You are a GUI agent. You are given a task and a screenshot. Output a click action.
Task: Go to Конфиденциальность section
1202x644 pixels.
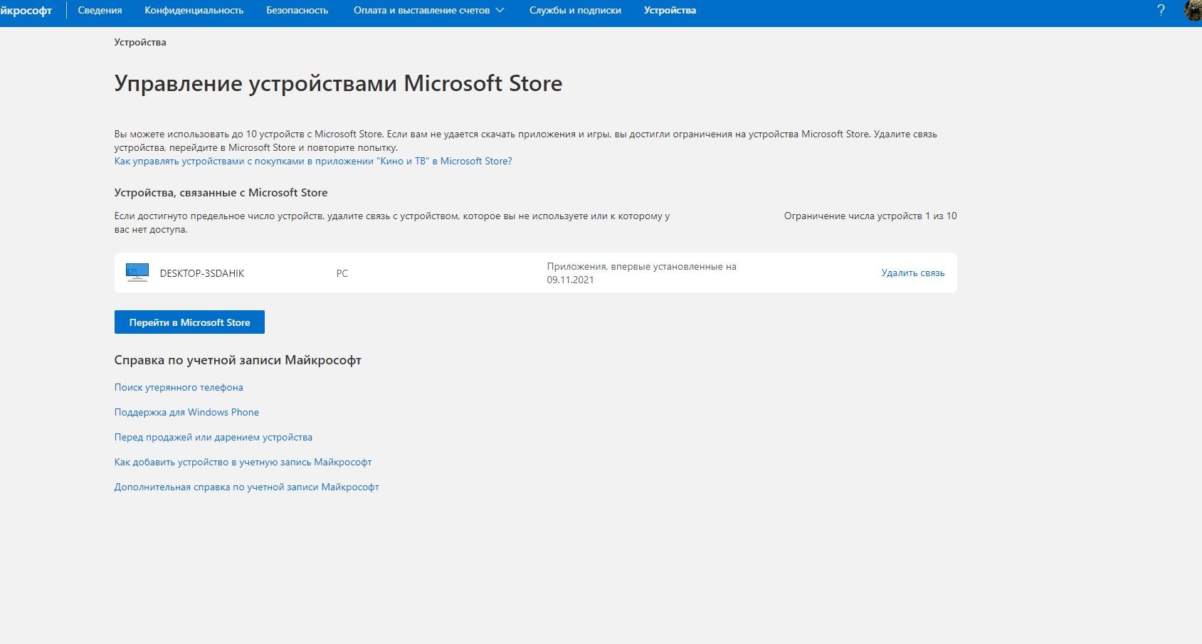tap(194, 10)
